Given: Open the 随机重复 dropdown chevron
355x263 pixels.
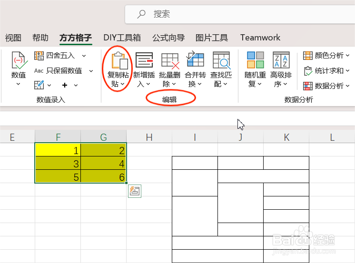Looking at the screenshot, I should point(259,84).
